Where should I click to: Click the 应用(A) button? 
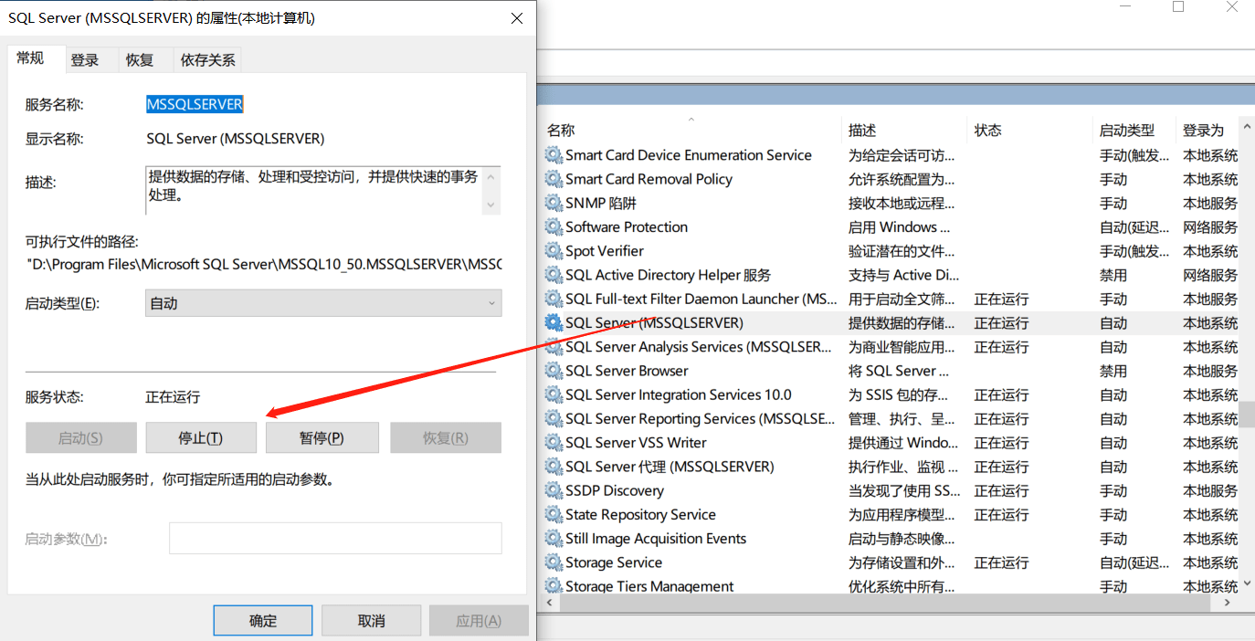[479, 621]
